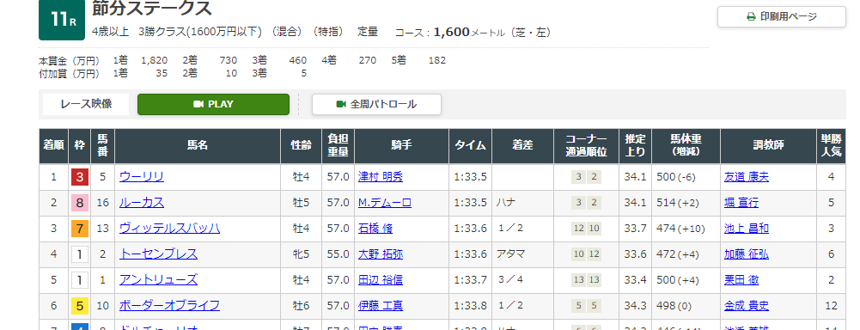Open horse トーセンブレス page
860x330 pixels.
[158, 254]
